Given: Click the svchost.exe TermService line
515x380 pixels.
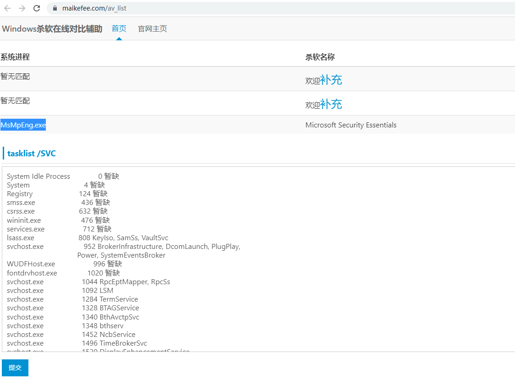Looking at the screenshot, I should (73, 299).
